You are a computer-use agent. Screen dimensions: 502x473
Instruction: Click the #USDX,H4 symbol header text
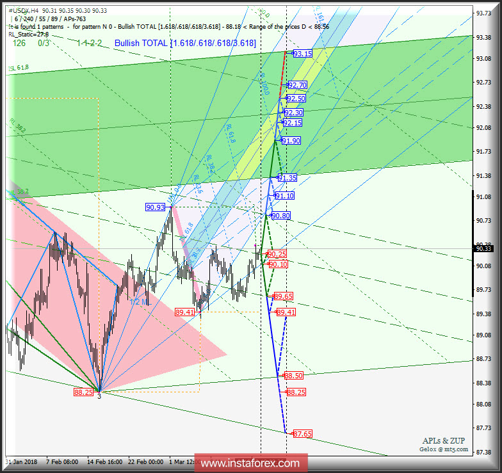(24, 10)
